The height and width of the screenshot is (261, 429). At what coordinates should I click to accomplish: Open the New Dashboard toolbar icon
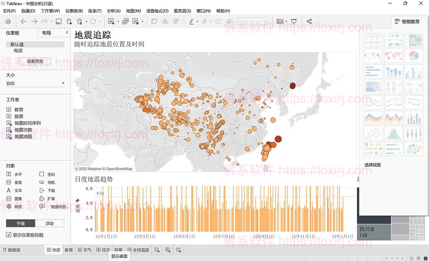(125, 21)
